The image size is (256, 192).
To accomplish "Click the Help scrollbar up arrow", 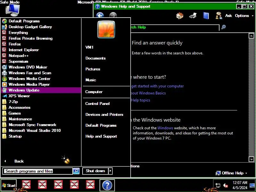I will click(x=251, y=36).
